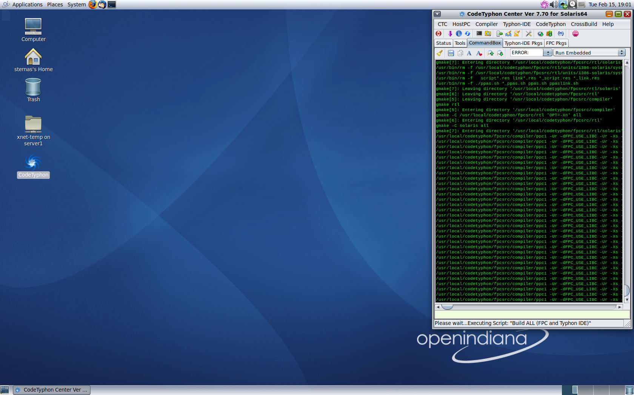Click the blue letter A font icon
Viewport: 634px width, 395px height.
tap(469, 53)
